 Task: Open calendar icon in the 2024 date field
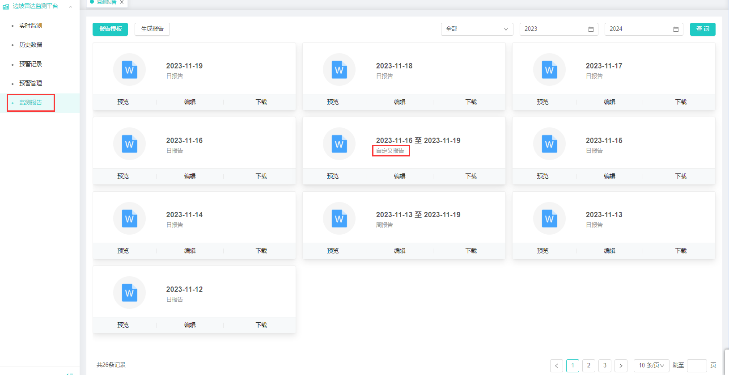coord(676,29)
